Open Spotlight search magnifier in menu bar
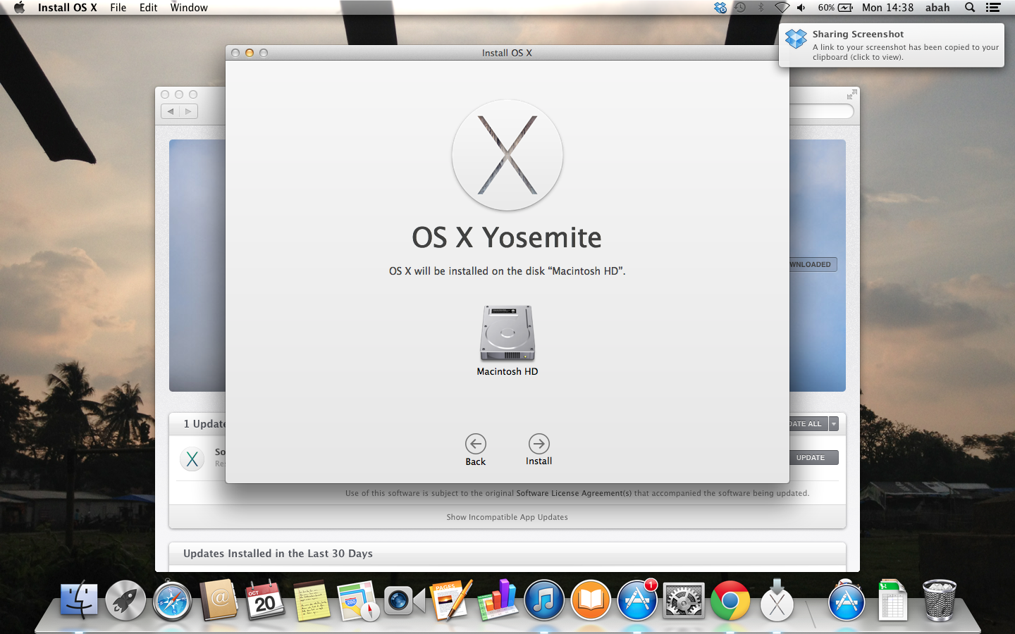 coord(970,8)
